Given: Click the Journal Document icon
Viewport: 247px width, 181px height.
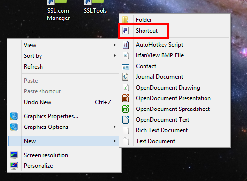Looking at the screenshot, I should [x=125, y=77].
